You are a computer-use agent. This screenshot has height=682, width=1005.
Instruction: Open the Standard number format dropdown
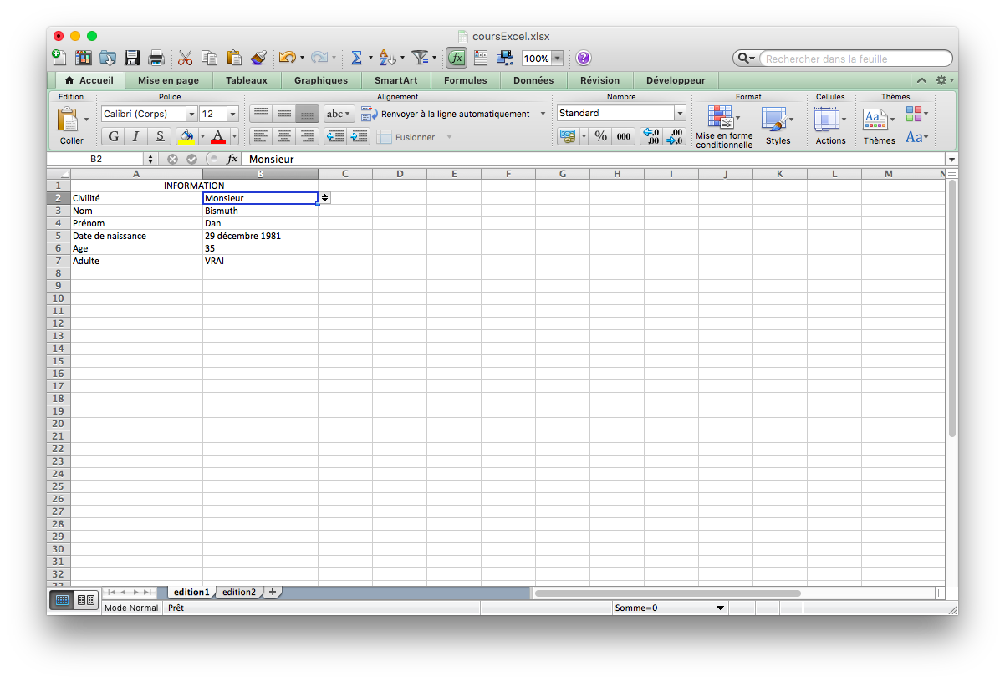pyautogui.click(x=679, y=113)
